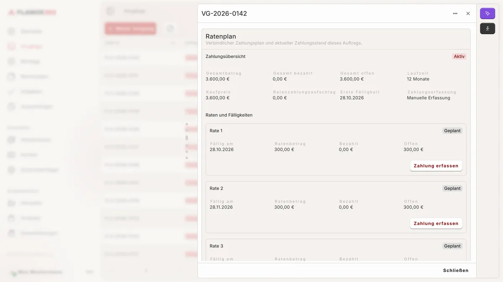Click the Raten und Fälligkeiten heading
The width and height of the screenshot is (503, 282).
point(229,115)
